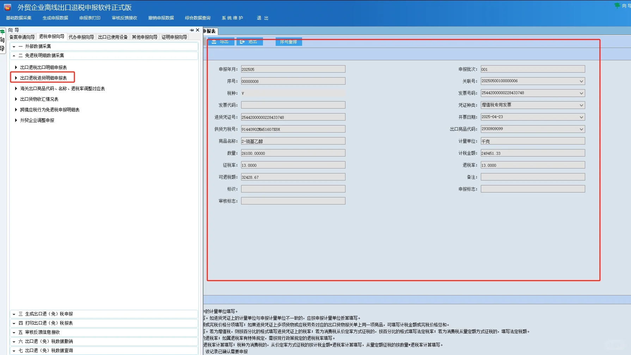Open 外贸企业调整申报 in the tree
The width and height of the screenshot is (631, 355).
coord(37,120)
